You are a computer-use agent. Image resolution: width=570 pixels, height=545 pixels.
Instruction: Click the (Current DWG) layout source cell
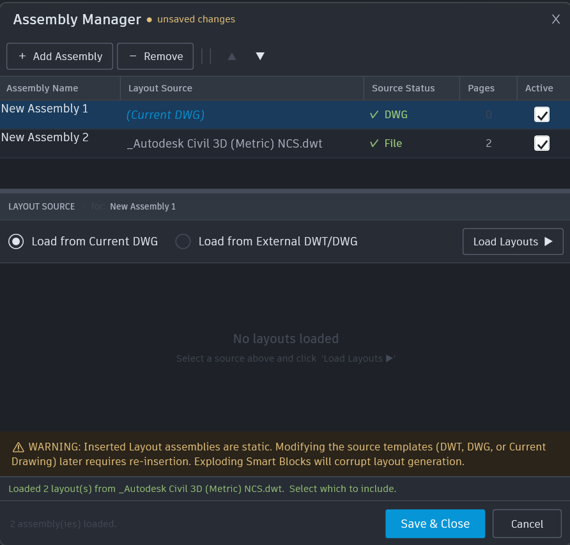click(166, 115)
